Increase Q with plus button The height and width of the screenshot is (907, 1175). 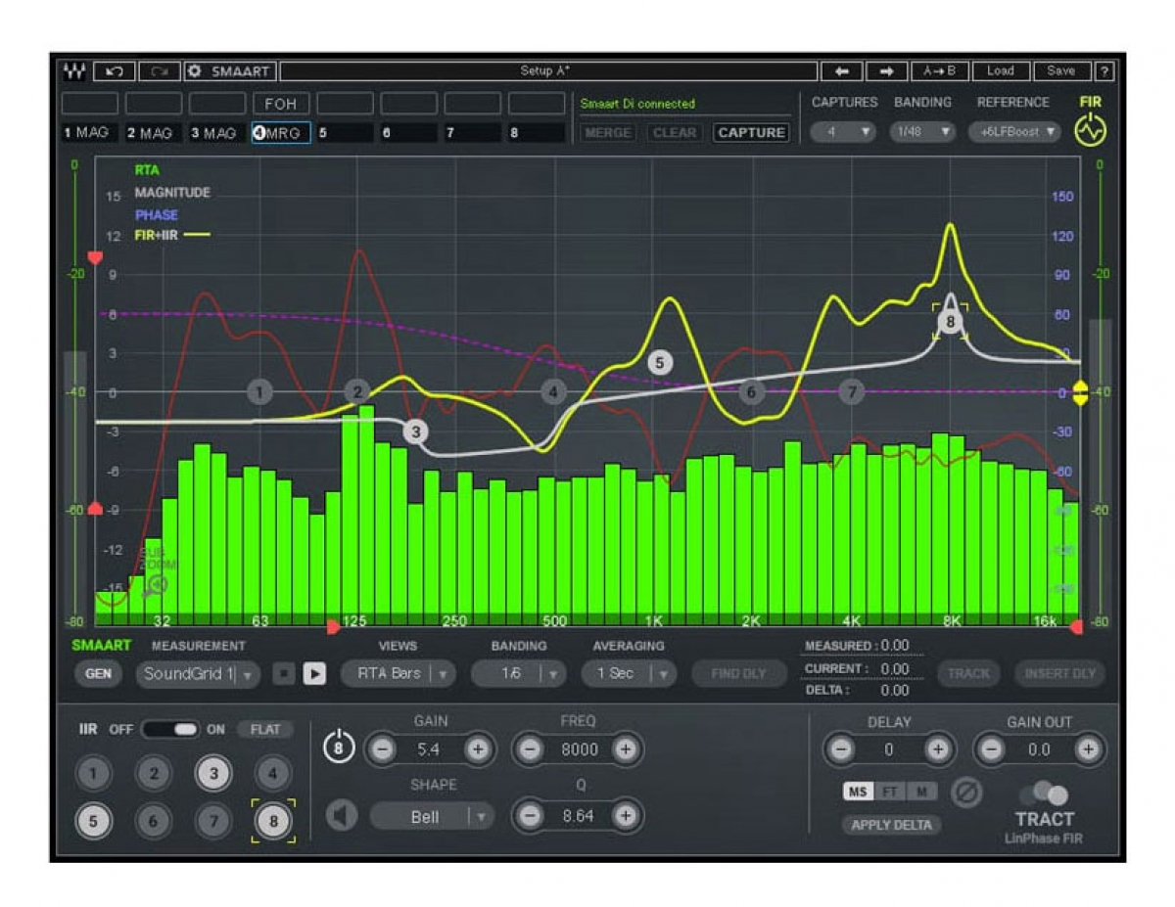(x=625, y=815)
